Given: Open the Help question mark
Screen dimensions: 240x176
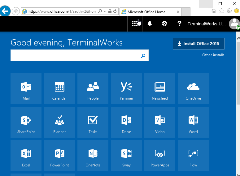Looking at the screenshot, I should [179, 24].
